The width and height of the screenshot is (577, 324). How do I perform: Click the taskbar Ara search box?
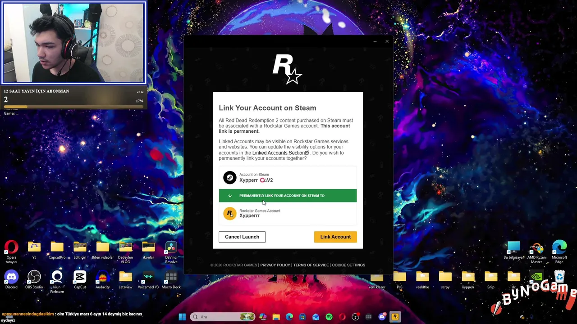(222, 317)
